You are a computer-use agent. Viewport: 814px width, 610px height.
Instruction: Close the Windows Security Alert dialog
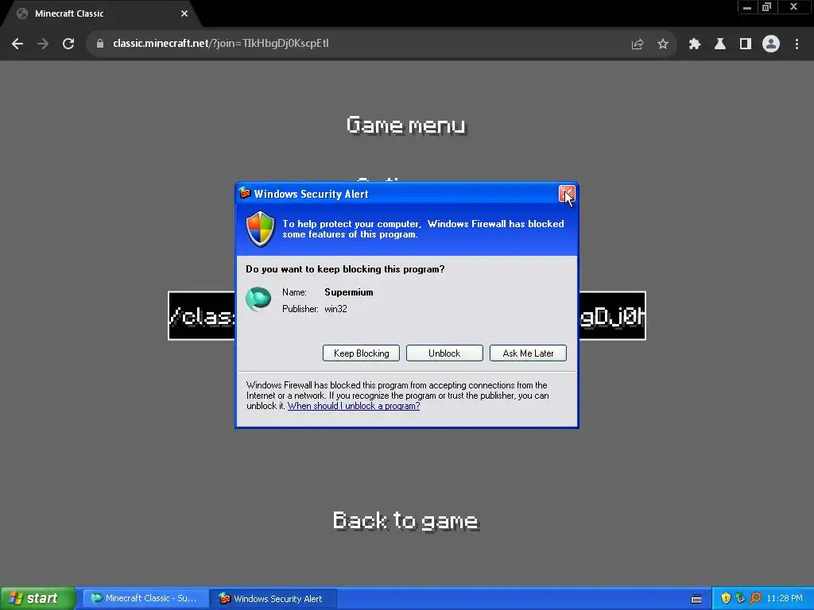[x=566, y=194]
